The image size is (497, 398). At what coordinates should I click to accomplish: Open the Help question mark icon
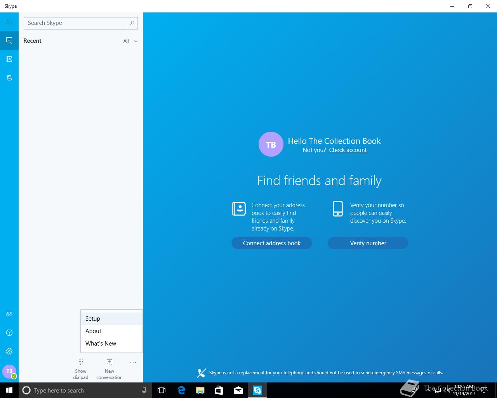9,333
